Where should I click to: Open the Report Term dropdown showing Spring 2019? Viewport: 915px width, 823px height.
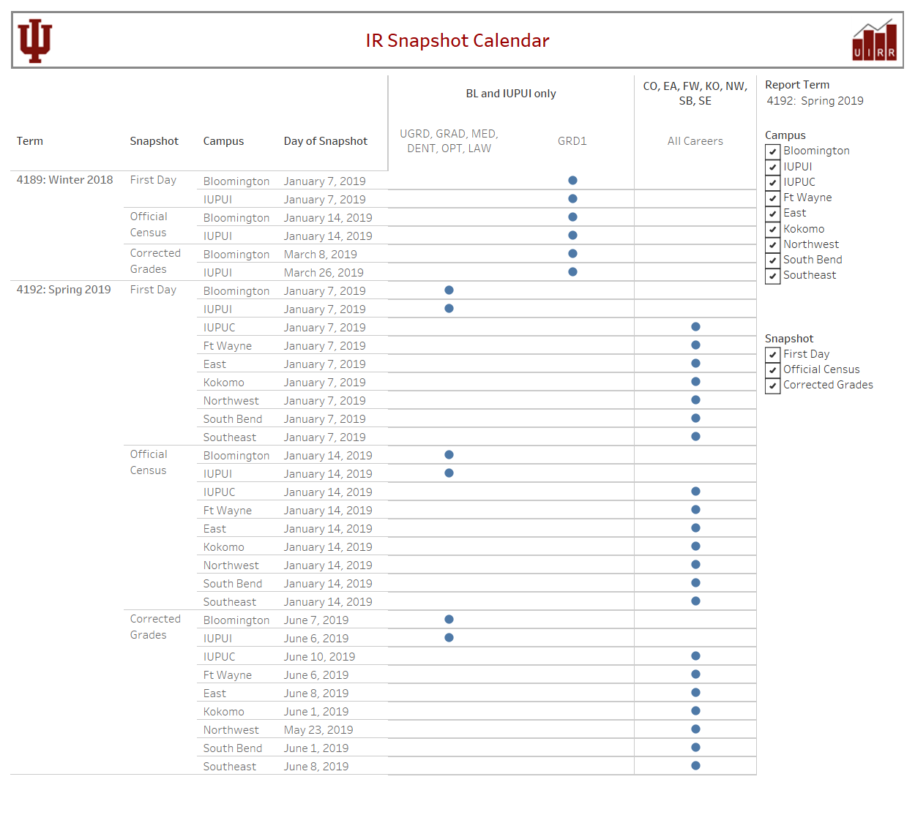tap(815, 101)
